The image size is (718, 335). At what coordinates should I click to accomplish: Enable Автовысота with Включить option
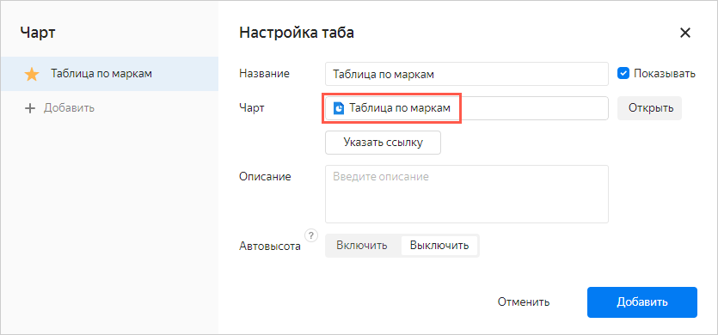click(x=362, y=246)
